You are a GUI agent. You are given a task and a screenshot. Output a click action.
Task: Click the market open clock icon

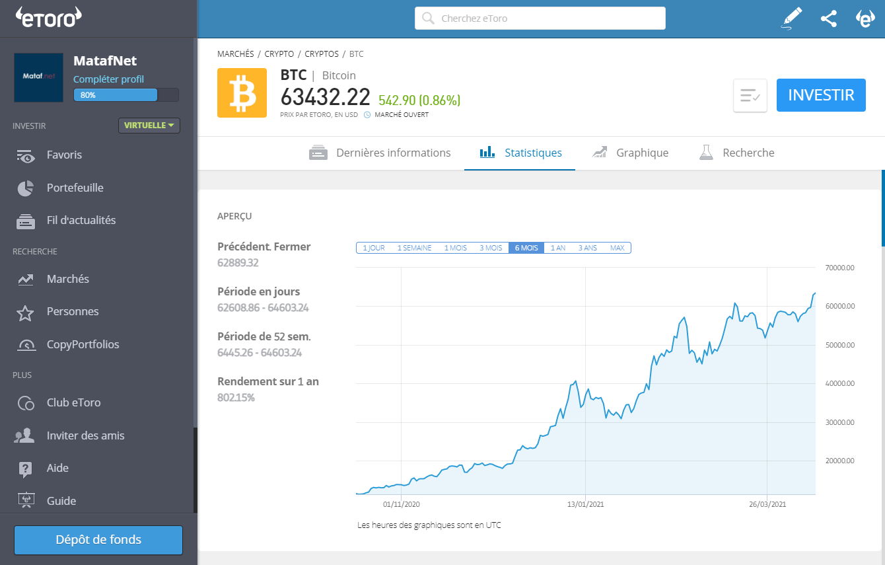tap(367, 115)
